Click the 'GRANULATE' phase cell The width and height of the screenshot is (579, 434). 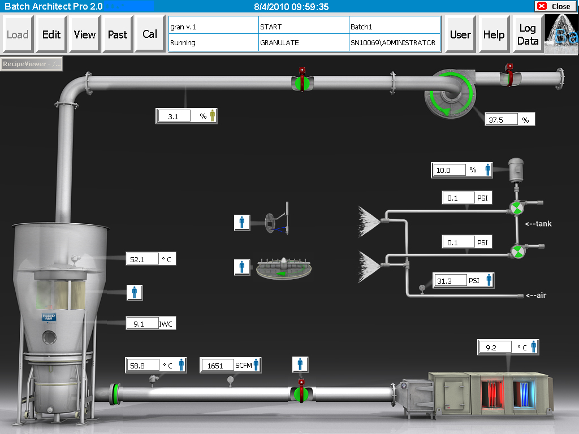(x=304, y=42)
